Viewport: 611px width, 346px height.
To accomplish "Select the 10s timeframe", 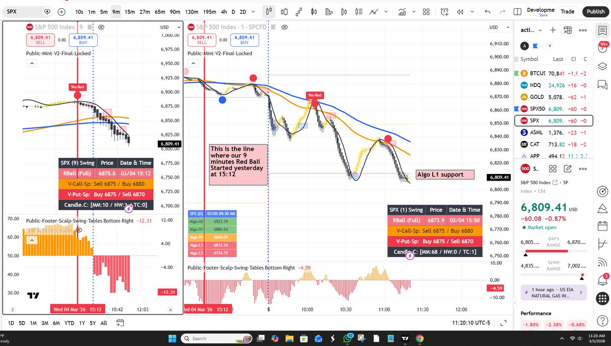I will click(x=79, y=11).
